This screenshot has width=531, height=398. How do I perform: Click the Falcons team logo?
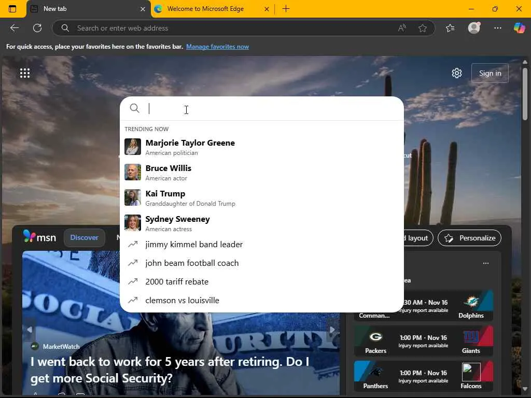(471, 372)
